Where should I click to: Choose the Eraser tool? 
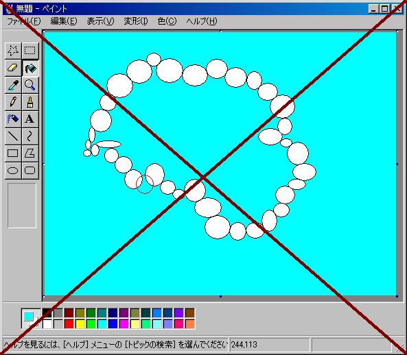[13, 68]
